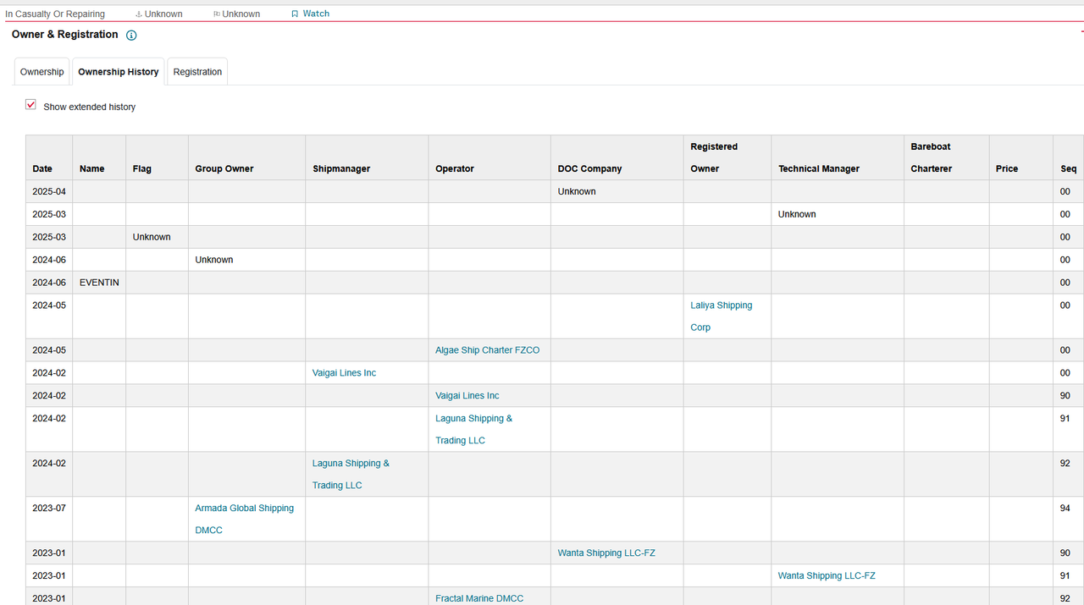Open Armada Global Shipping DMCC link
The height and width of the screenshot is (605, 1084).
tap(244, 519)
